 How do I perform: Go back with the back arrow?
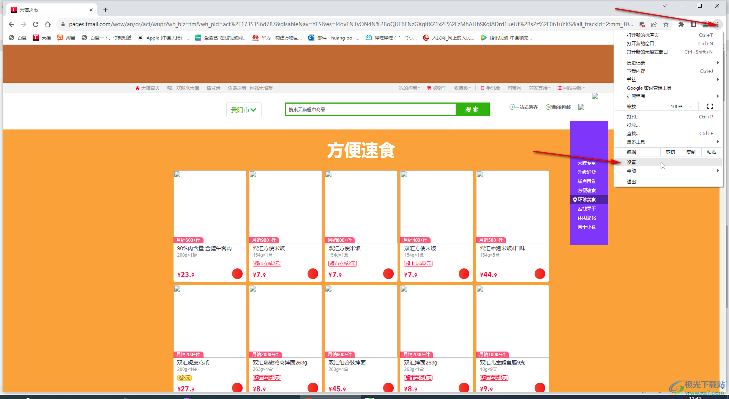(11, 24)
